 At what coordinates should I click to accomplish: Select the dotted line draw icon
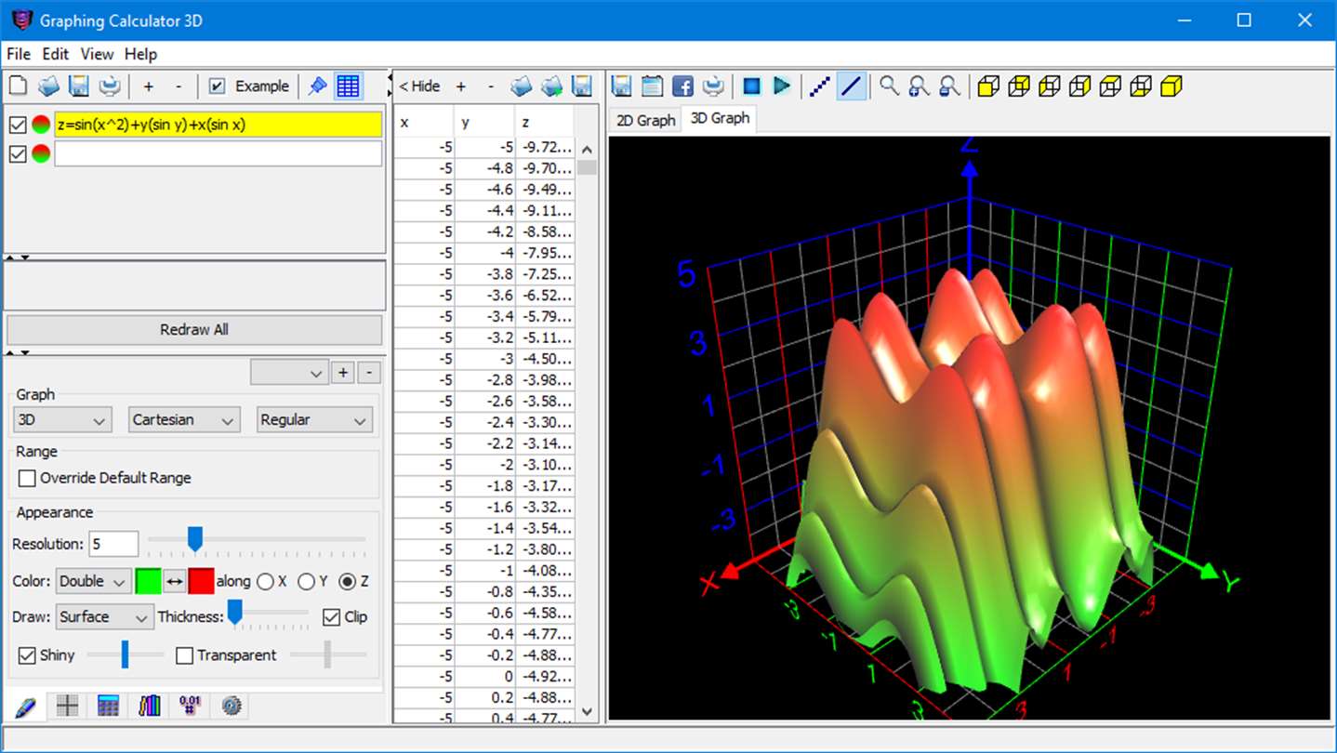pos(819,86)
